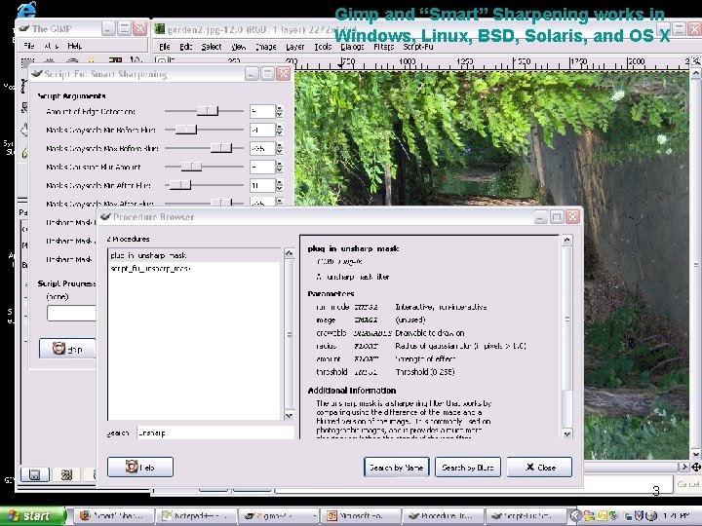The image size is (702, 526).
Task: Open Layer menu in garden2.jpg window
Action: click(295, 47)
